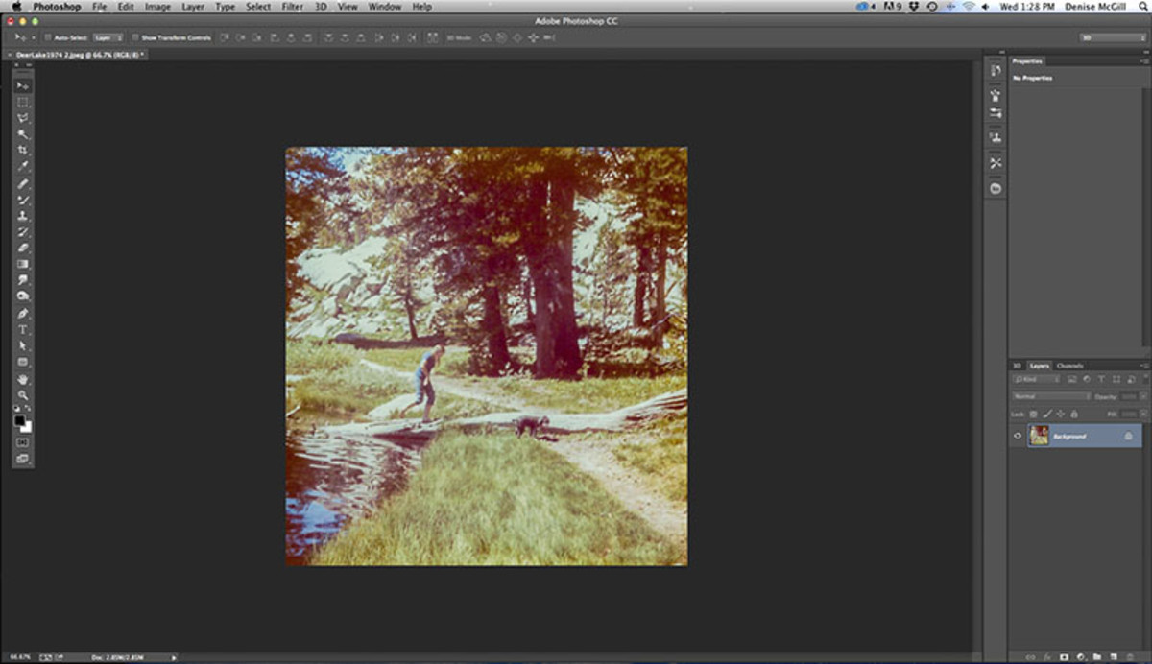Open the Opacity dropdown in Layers panel

[1142, 396]
